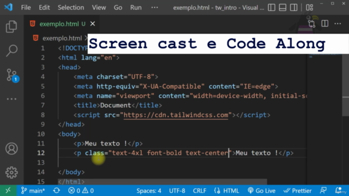Screen dimensions: 349x196
Task: Open the Explorer view in the activity bar
Action: click(x=11, y=27)
